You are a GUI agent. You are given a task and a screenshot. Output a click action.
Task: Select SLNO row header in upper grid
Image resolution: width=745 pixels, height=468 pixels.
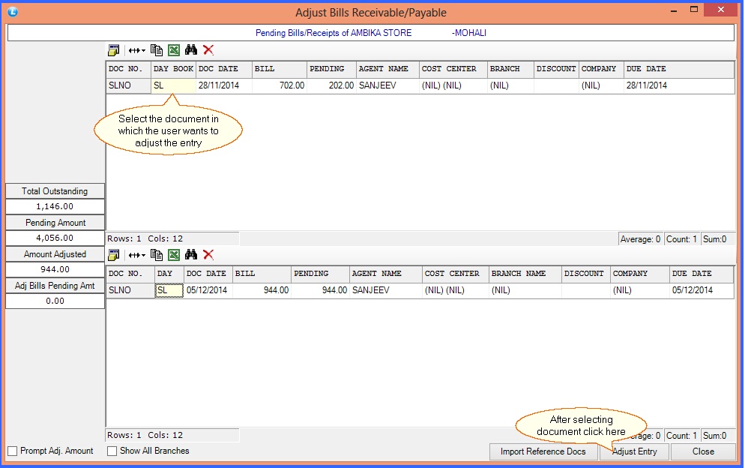(x=128, y=85)
